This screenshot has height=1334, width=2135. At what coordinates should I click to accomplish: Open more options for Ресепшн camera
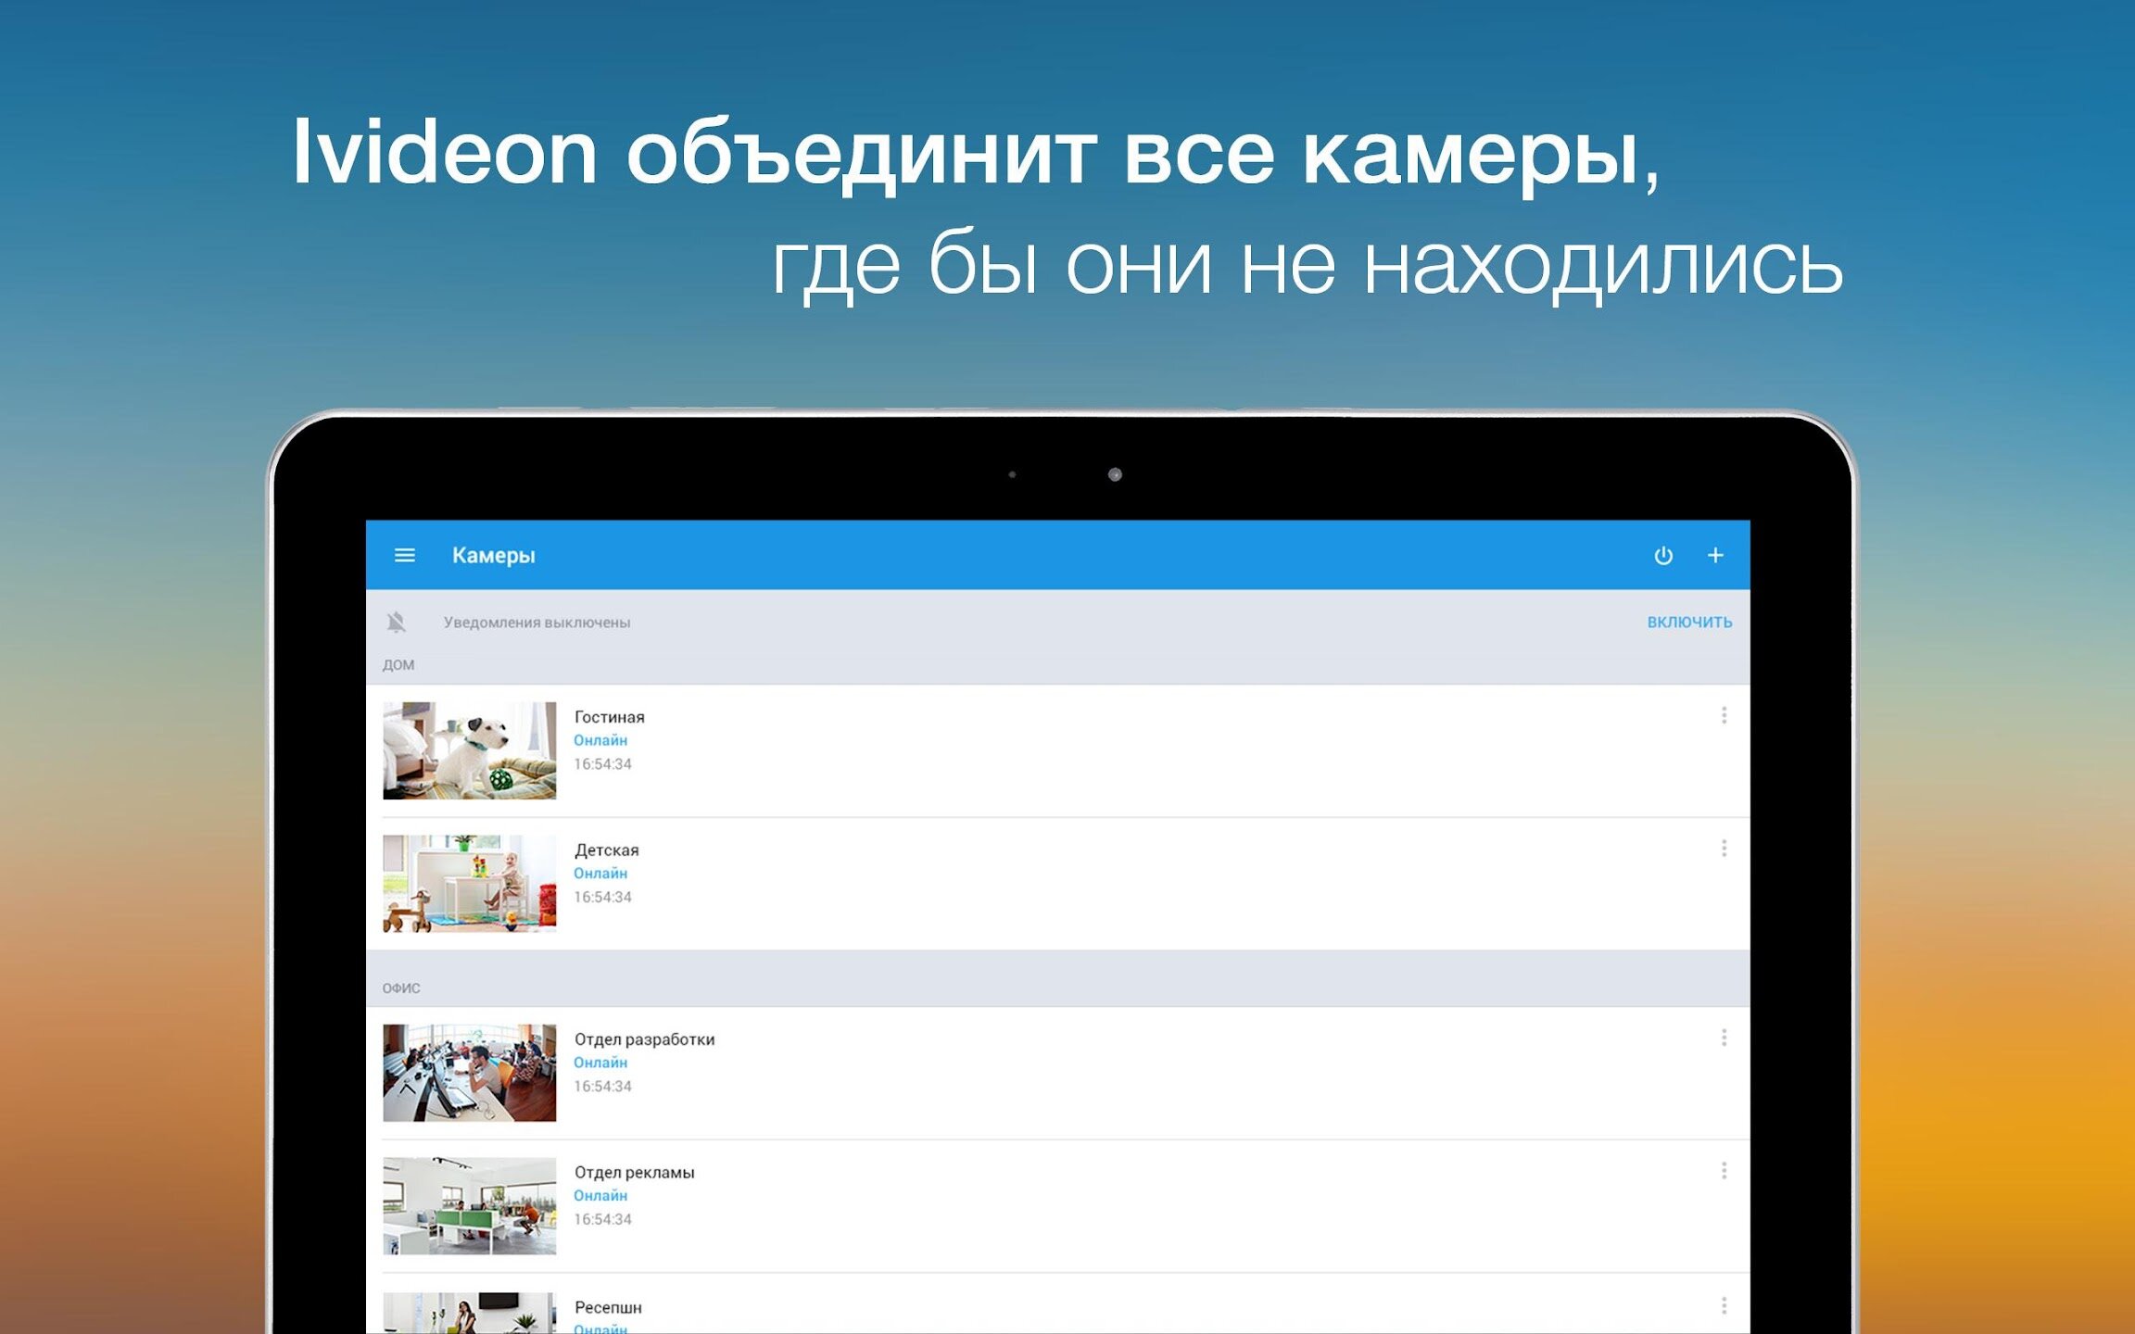tap(1724, 1306)
